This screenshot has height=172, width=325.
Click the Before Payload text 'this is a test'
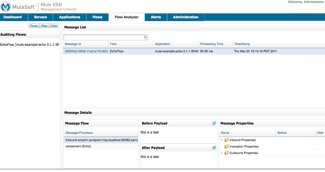click(x=150, y=132)
